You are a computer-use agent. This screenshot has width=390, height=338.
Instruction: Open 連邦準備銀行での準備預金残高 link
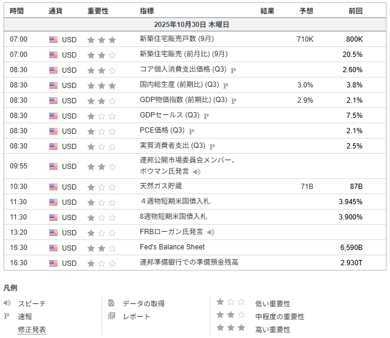189,262
